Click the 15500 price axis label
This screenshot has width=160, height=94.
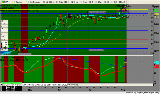click(156, 33)
